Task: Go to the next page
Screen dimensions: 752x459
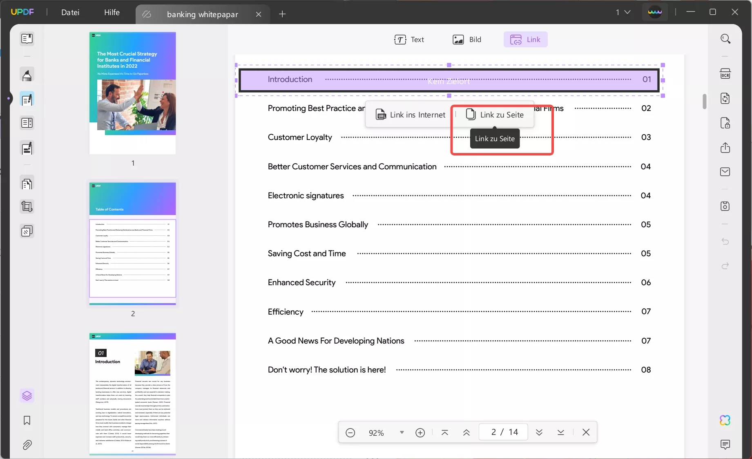Action: [539, 432]
